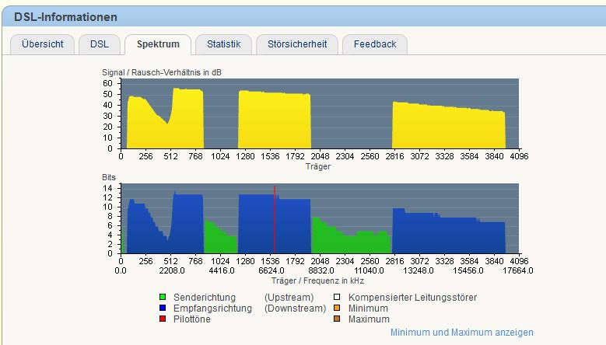Image resolution: width=606 pixels, height=345 pixels.
Task: Click the orange Maximum legend swatch
Action: 336,319
